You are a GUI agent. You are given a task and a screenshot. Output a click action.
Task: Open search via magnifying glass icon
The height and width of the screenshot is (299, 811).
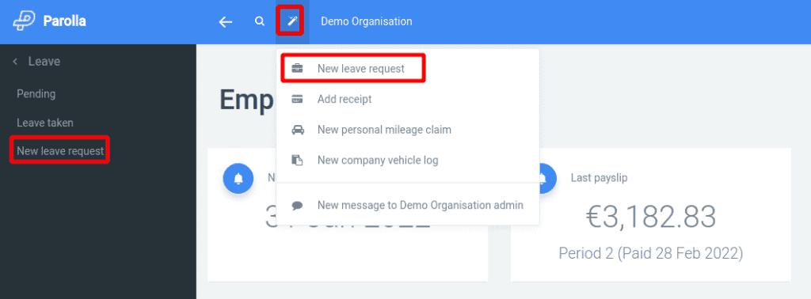260,21
